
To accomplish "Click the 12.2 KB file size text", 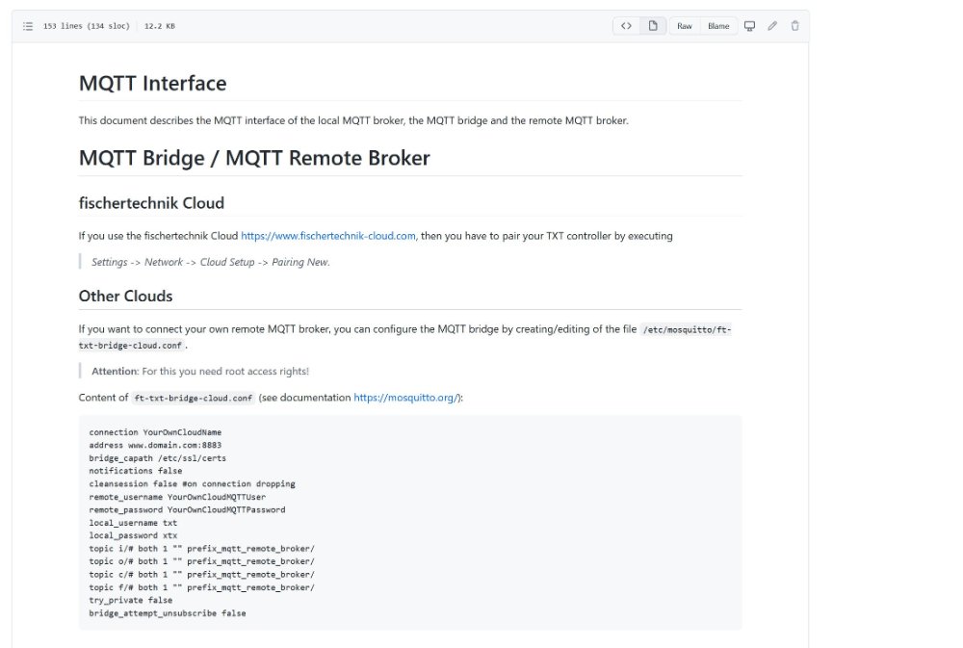I will click(159, 26).
